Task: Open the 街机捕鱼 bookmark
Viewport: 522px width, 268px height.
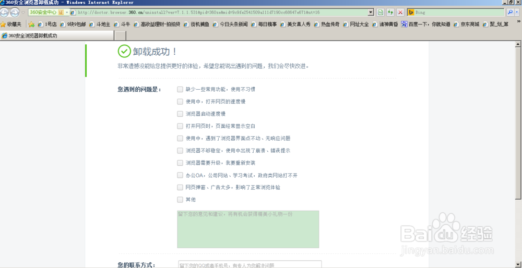Action: tap(197, 24)
